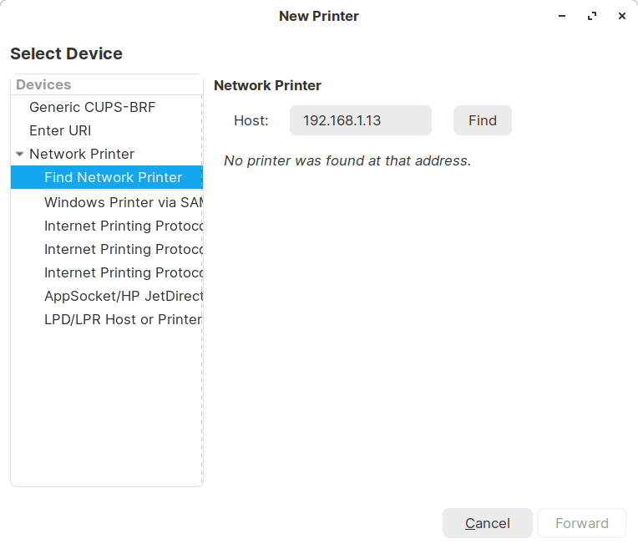
Task: Click the 'No printer was found' message
Action: [x=347, y=160]
